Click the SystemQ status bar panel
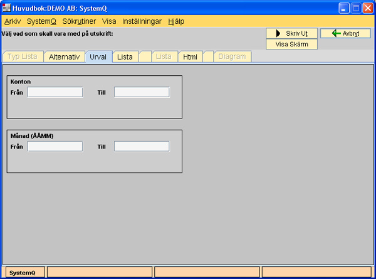Viewport: 376px width, 279px height. 23,272
